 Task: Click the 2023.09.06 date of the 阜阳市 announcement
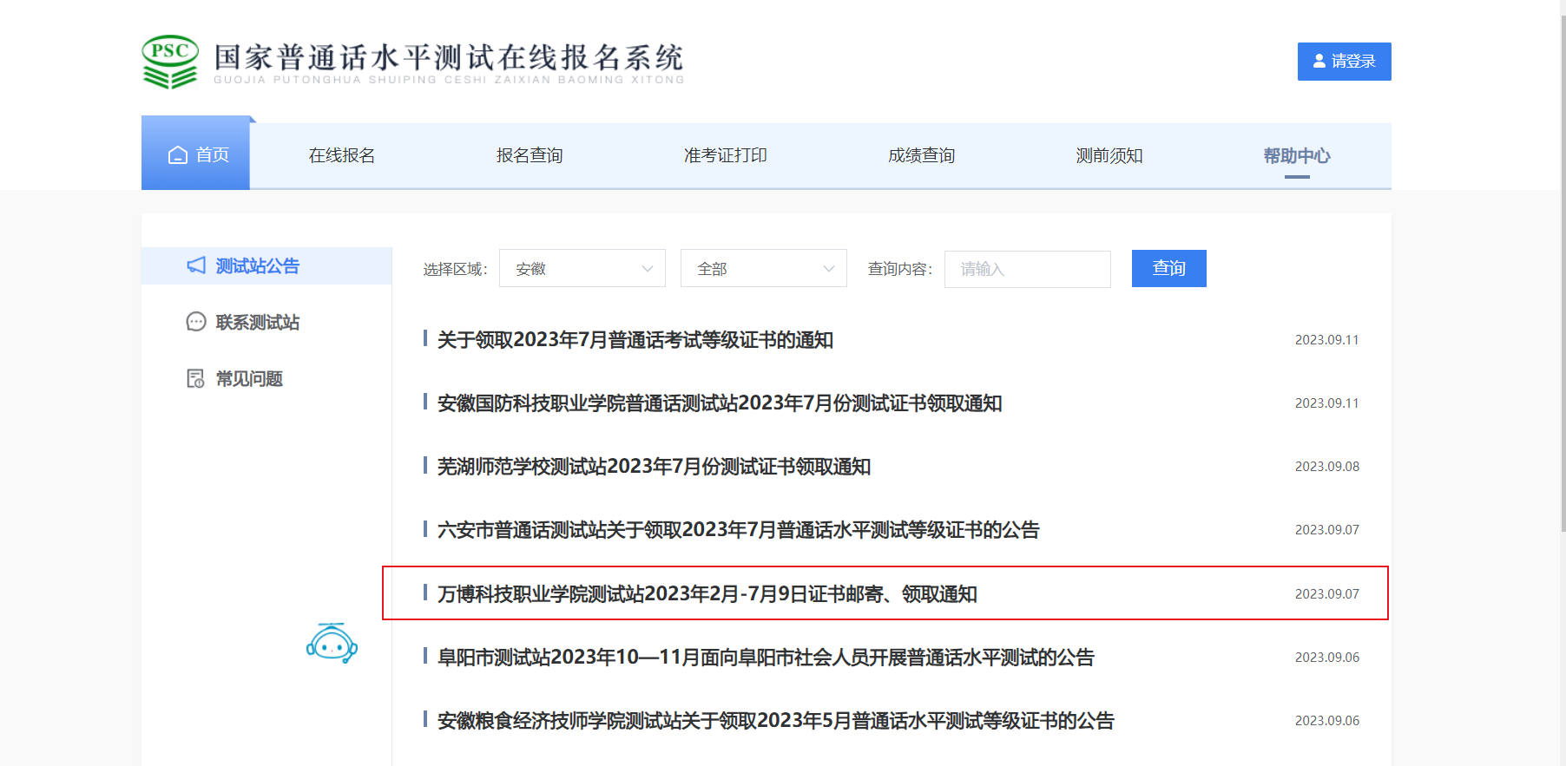[1327, 657]
